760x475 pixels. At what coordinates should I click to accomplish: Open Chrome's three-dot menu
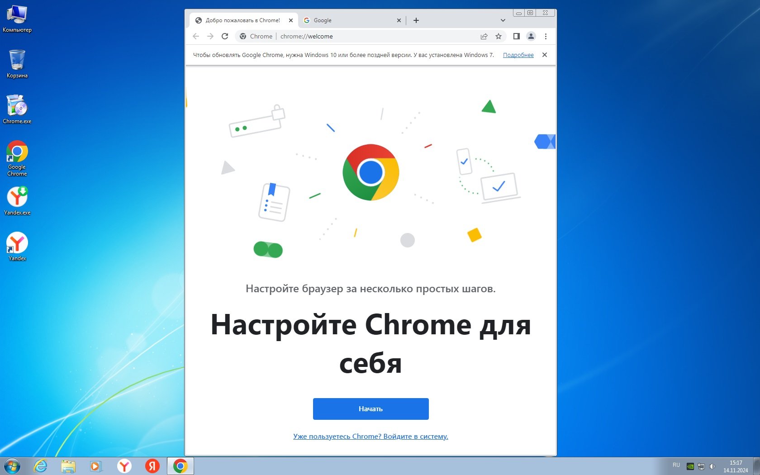pos(546,36)
